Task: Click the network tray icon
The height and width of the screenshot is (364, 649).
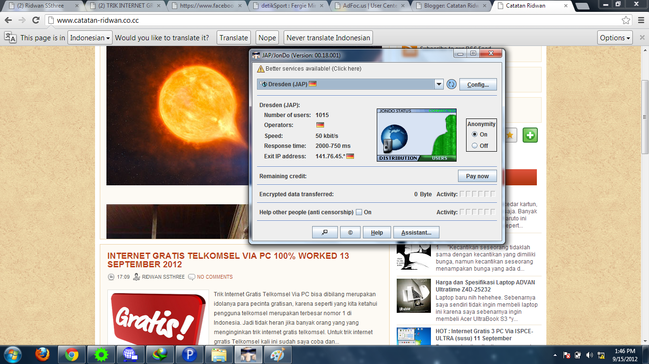Action: (601, 355)
